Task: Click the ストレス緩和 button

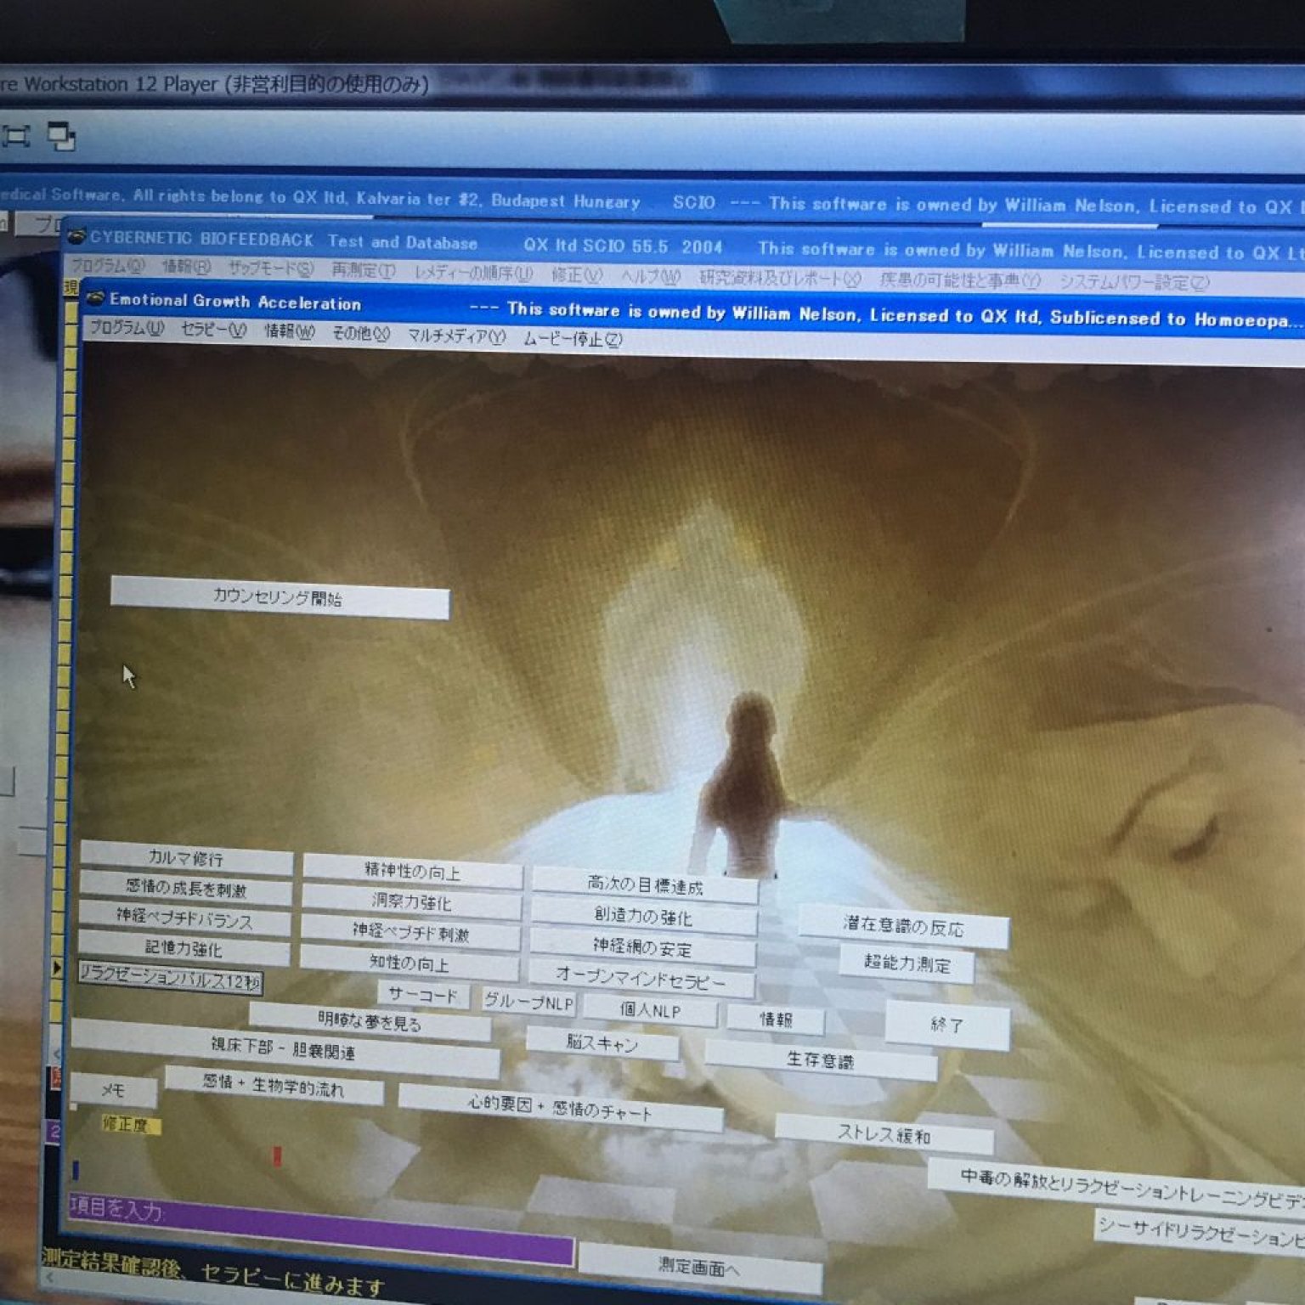Action: [884, 1134]
